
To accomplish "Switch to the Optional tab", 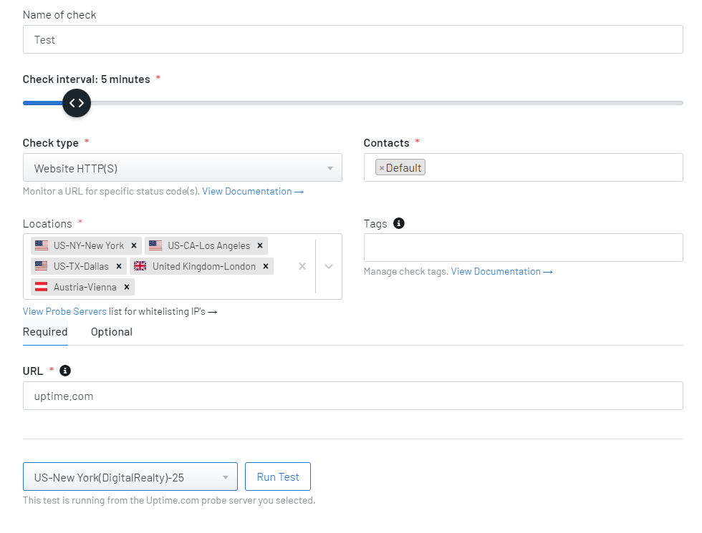I will [x=112, y=332].
